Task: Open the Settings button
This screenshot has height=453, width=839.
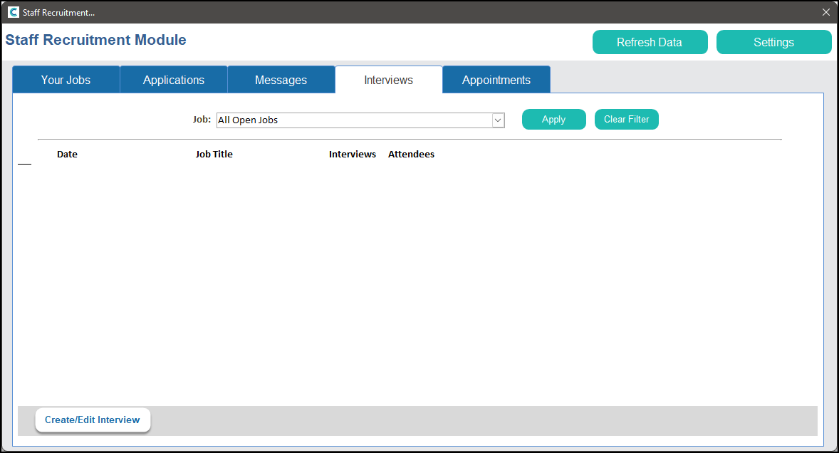Action: point(773,42)
